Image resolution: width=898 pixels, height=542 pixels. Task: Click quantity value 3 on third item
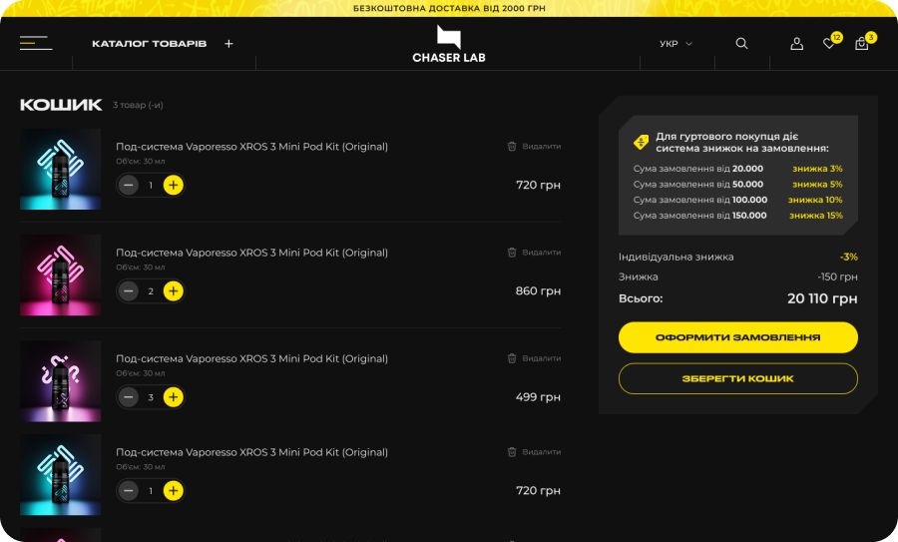coord(151,397)
